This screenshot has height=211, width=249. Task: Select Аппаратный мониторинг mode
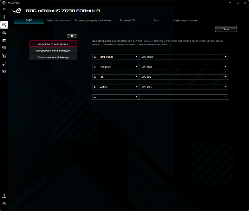pos(53,44)
